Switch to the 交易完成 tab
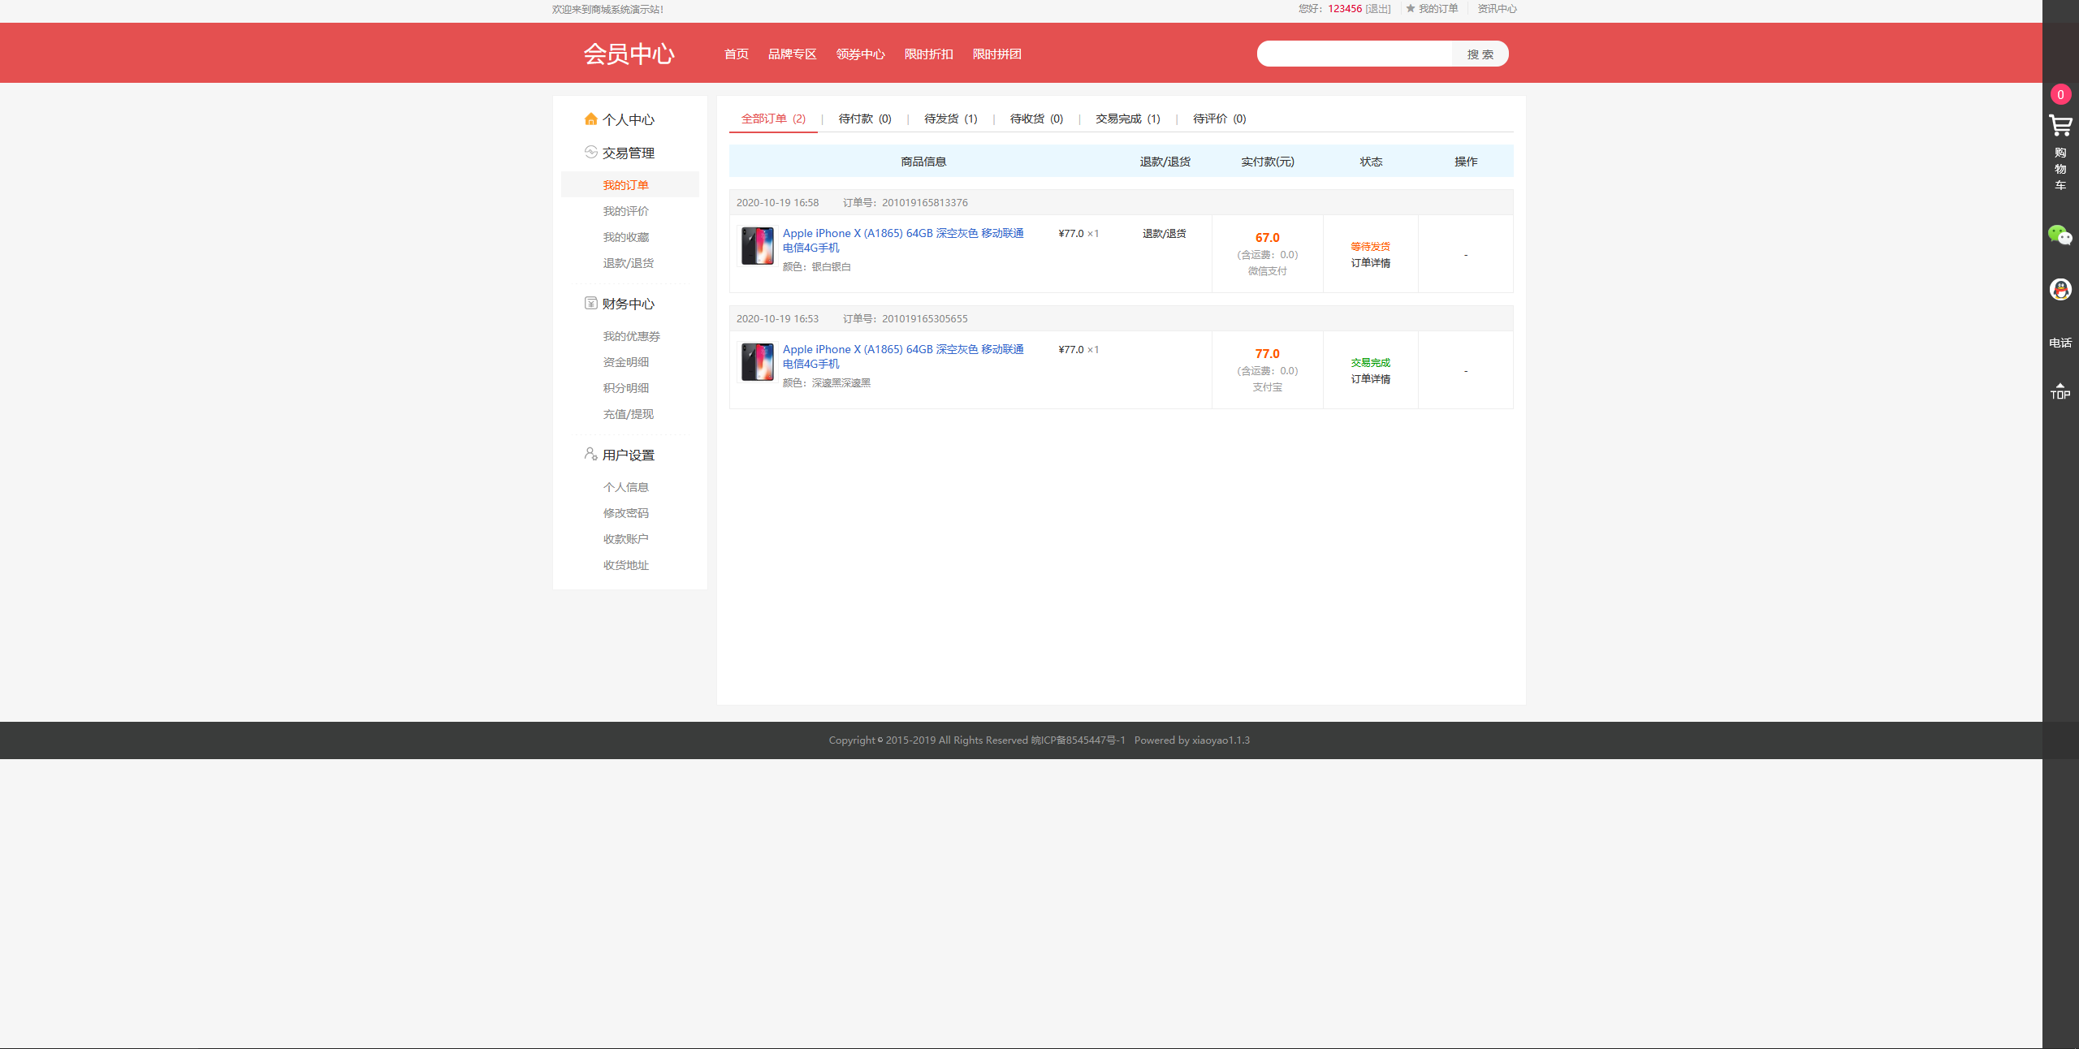 1126,119
